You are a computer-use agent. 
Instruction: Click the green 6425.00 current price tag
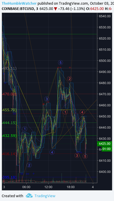[x=105, y=144]
